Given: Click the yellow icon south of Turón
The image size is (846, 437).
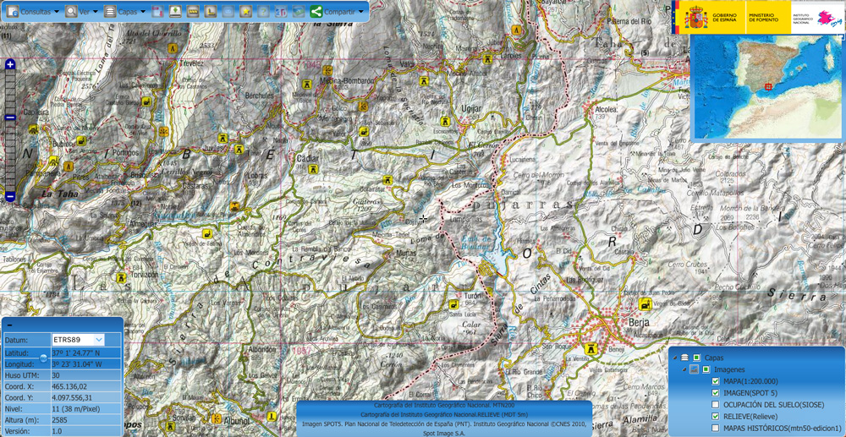Looking at the screenshot, I should point(453,305).
